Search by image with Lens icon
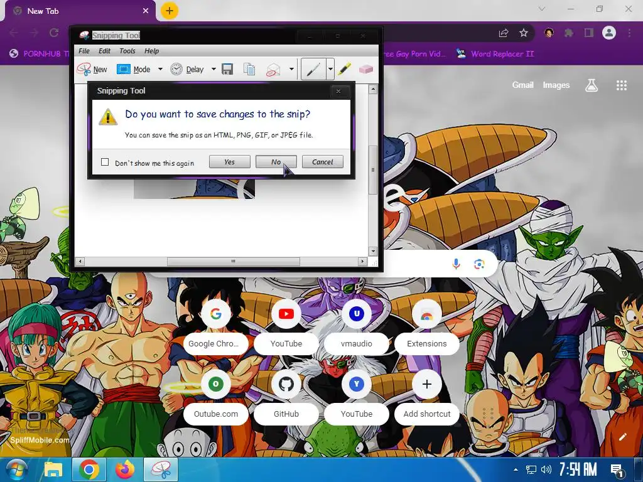The image size is (643, 482). click(479, 264)
